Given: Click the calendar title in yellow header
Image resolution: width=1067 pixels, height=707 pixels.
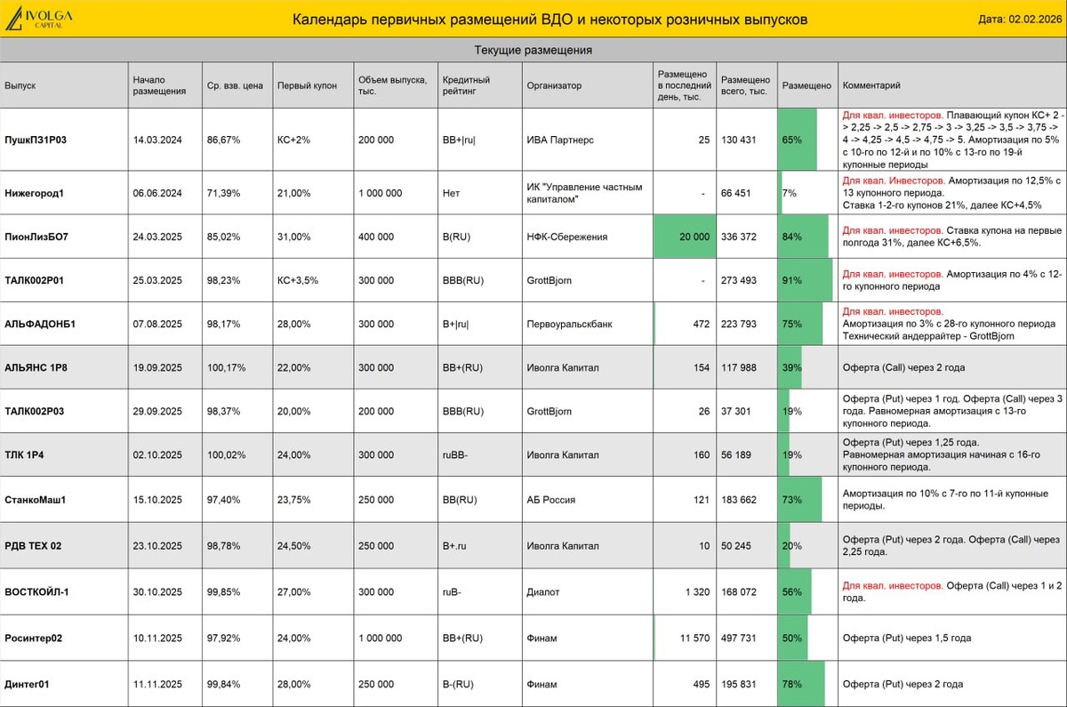Looking at the screenshot, I should (x=550, y=19).
